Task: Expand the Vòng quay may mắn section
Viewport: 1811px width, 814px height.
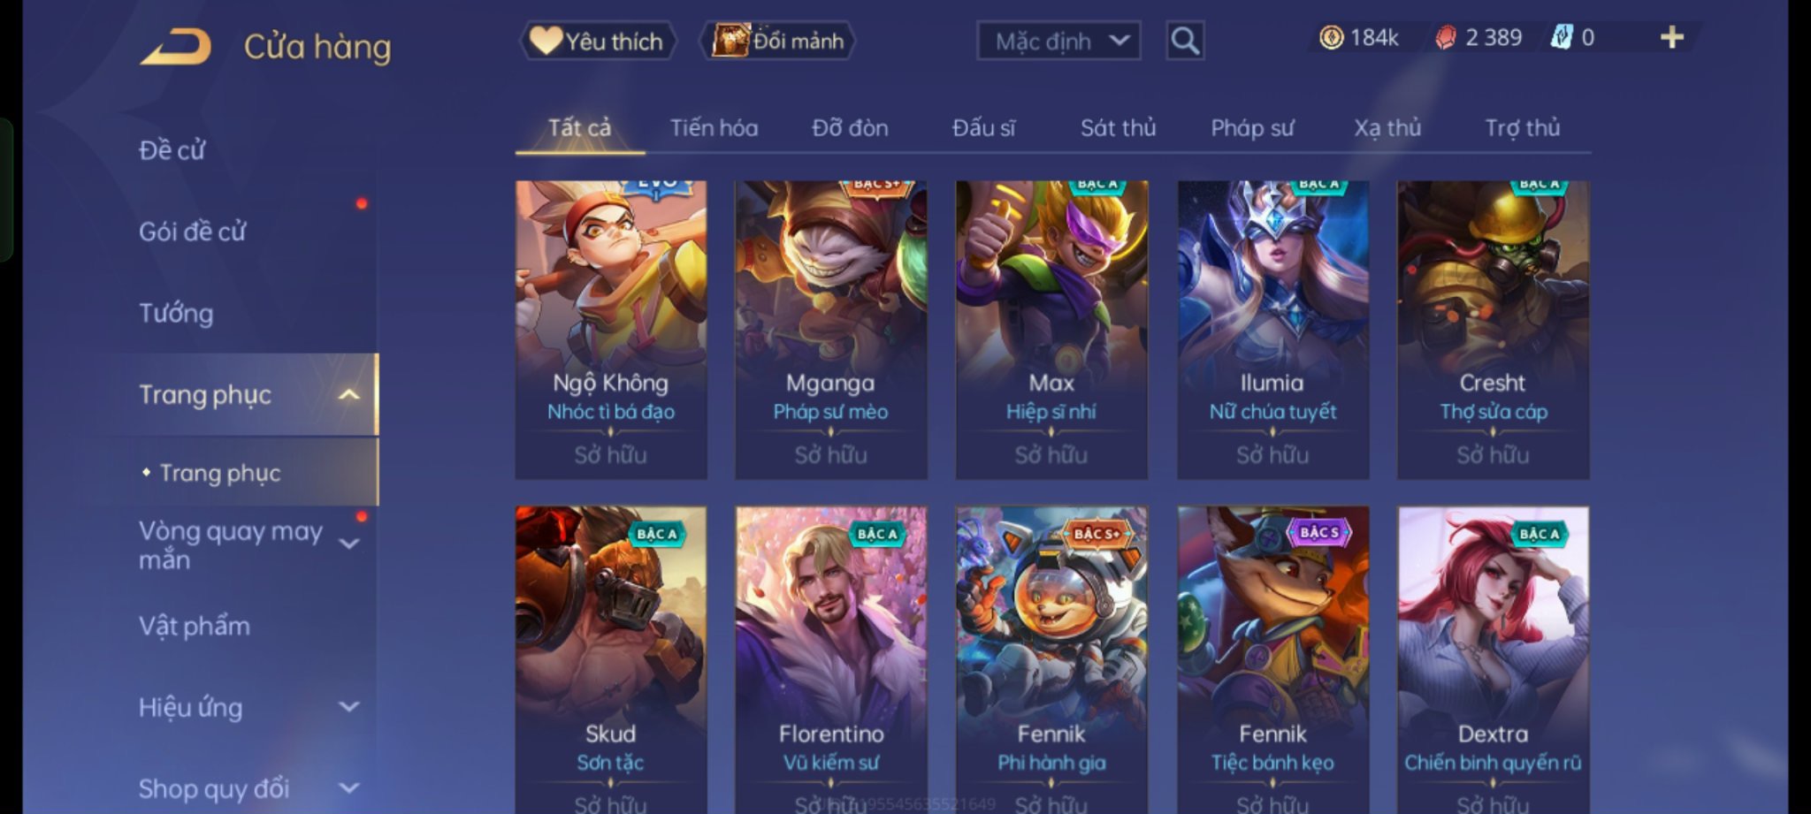Action: [349, 544]
